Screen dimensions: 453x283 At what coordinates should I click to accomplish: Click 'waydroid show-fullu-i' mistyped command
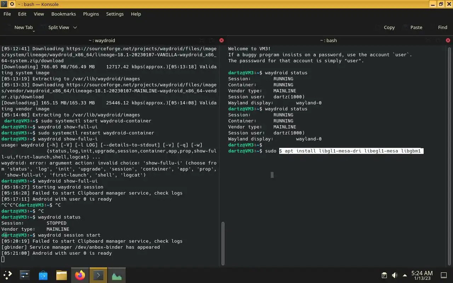coord(68,139)
